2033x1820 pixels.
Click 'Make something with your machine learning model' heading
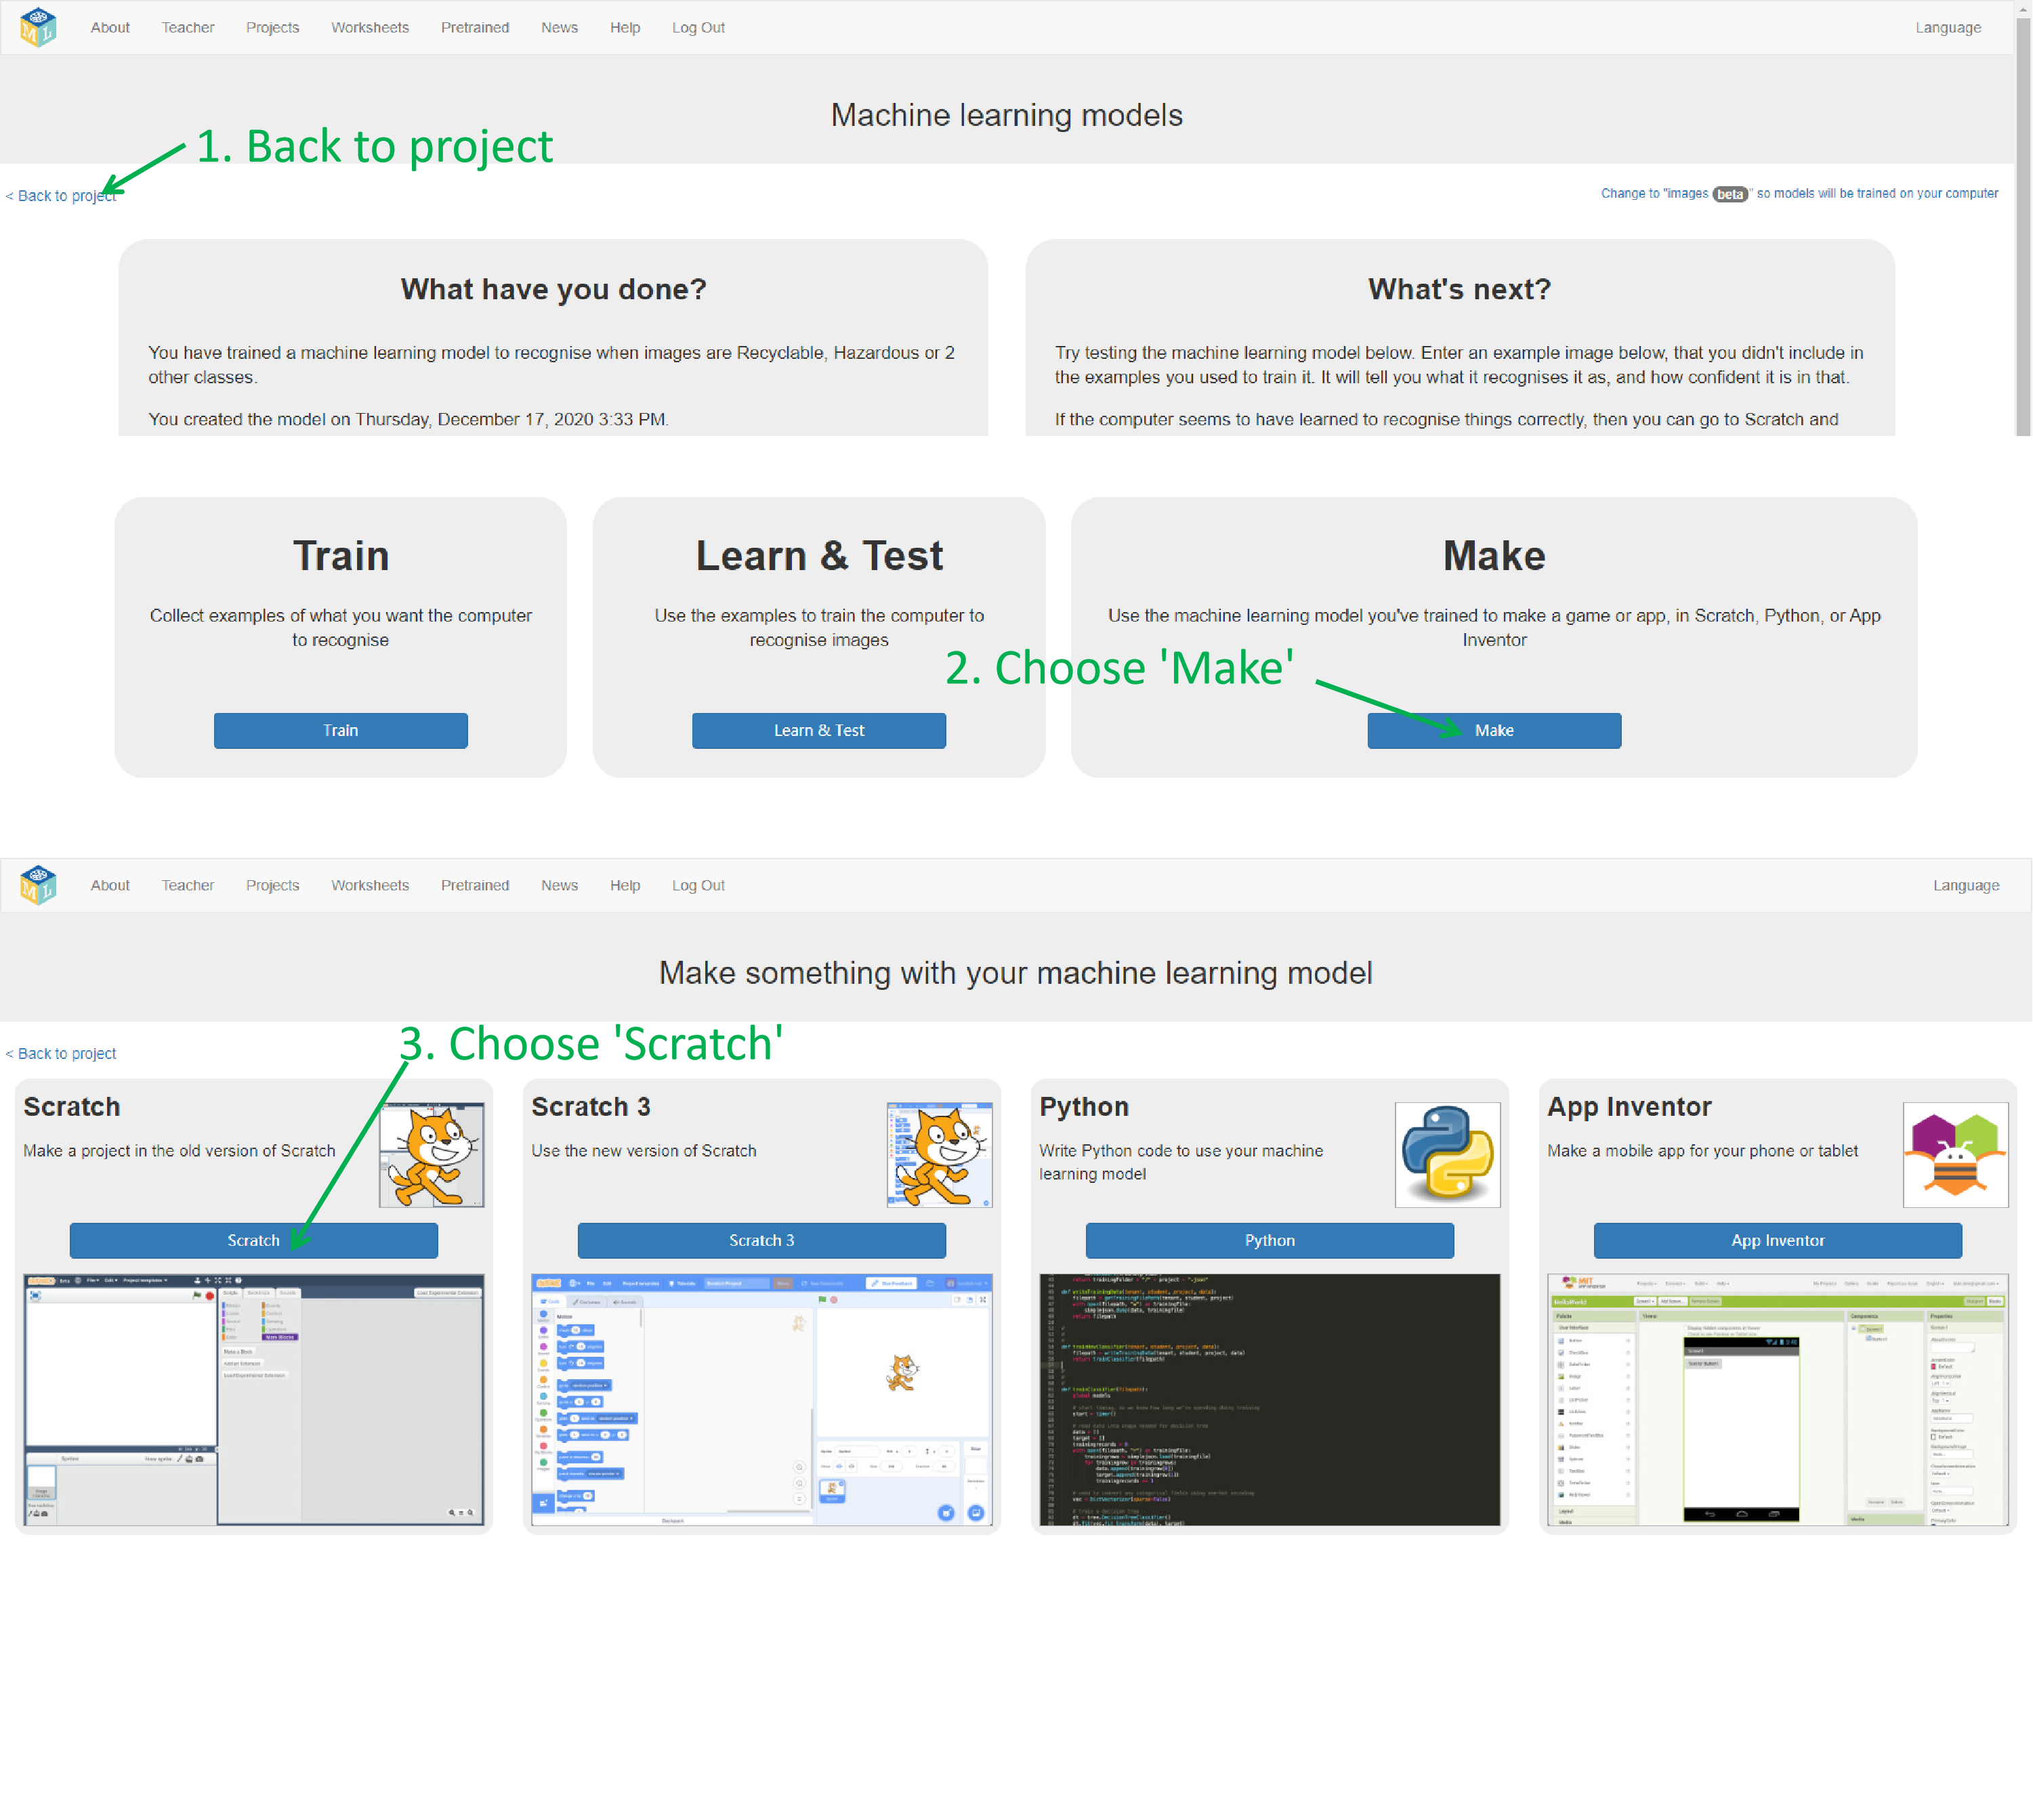(1015, 973)
